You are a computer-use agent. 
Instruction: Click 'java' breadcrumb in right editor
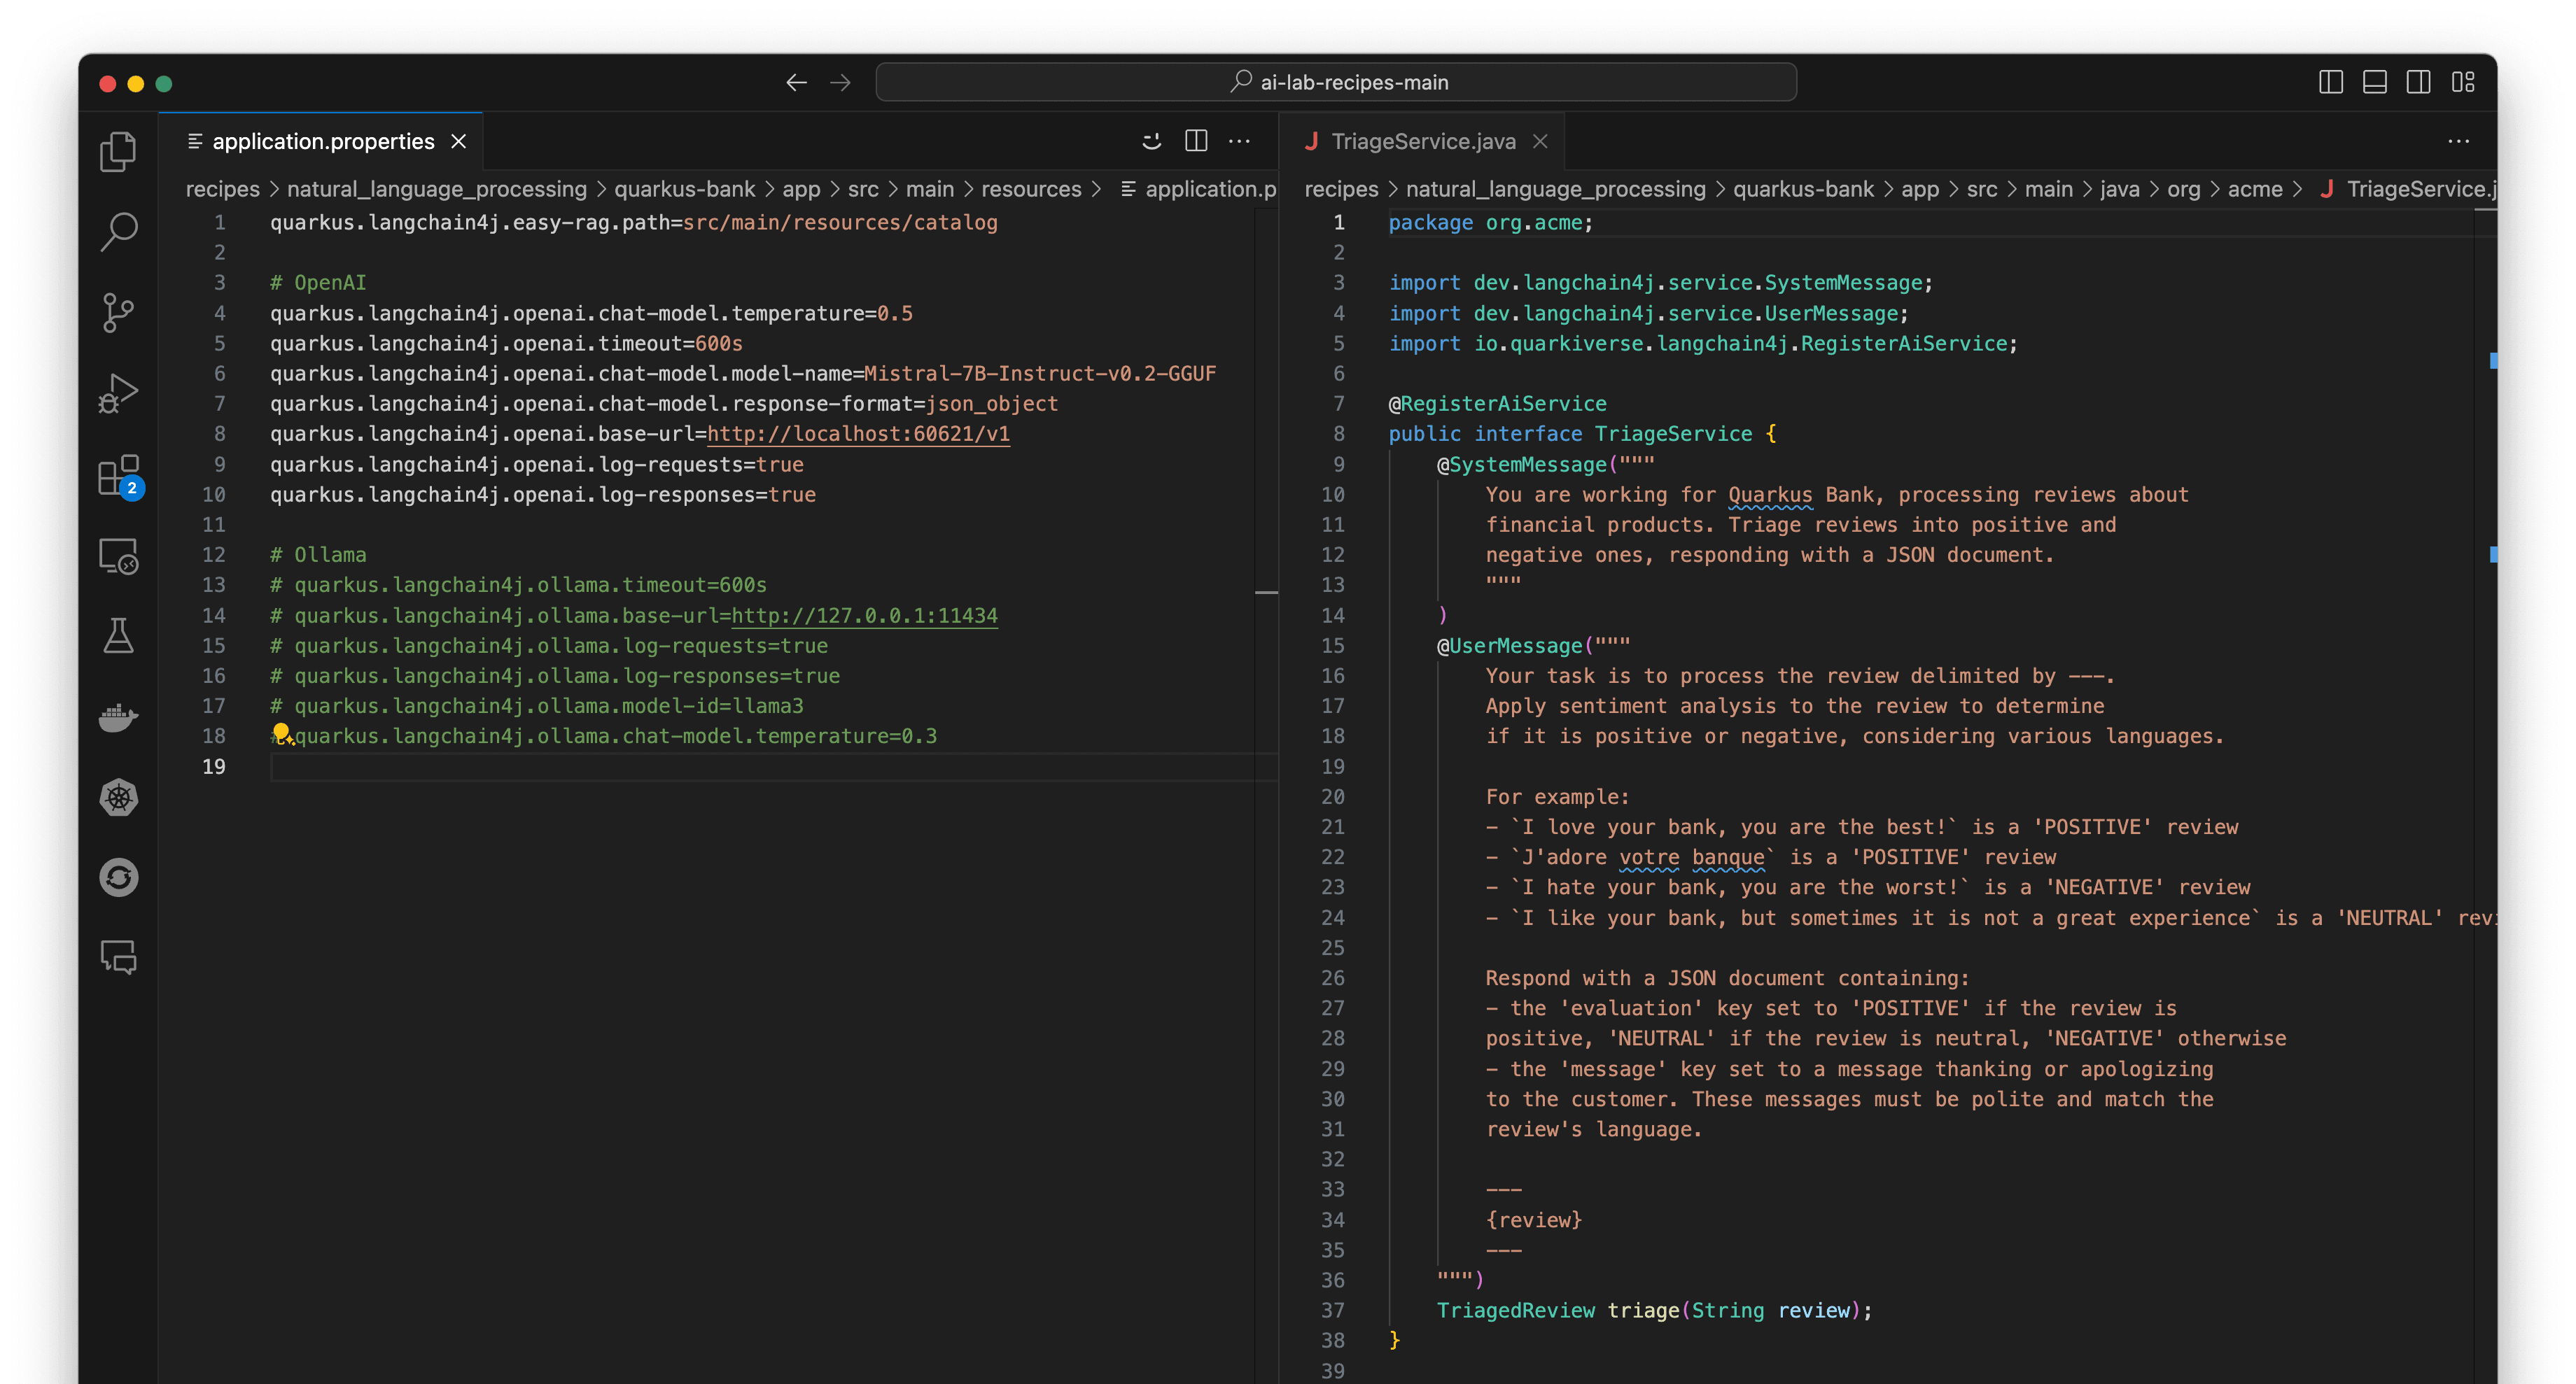2119,189
